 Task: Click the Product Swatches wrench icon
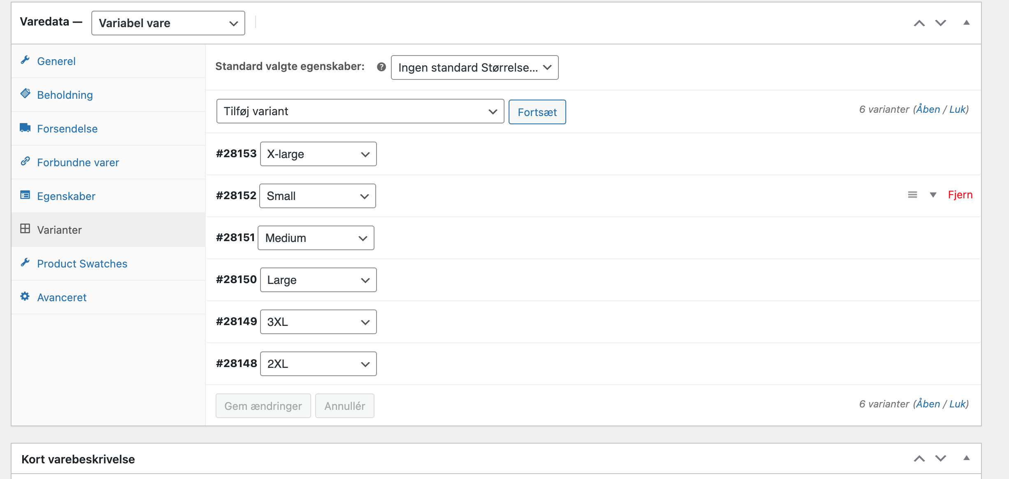coord(25,263)
